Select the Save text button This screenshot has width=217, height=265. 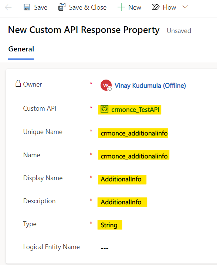point(41,7)
